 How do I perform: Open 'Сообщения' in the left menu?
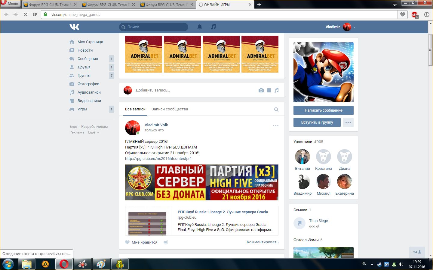[88, 59]
